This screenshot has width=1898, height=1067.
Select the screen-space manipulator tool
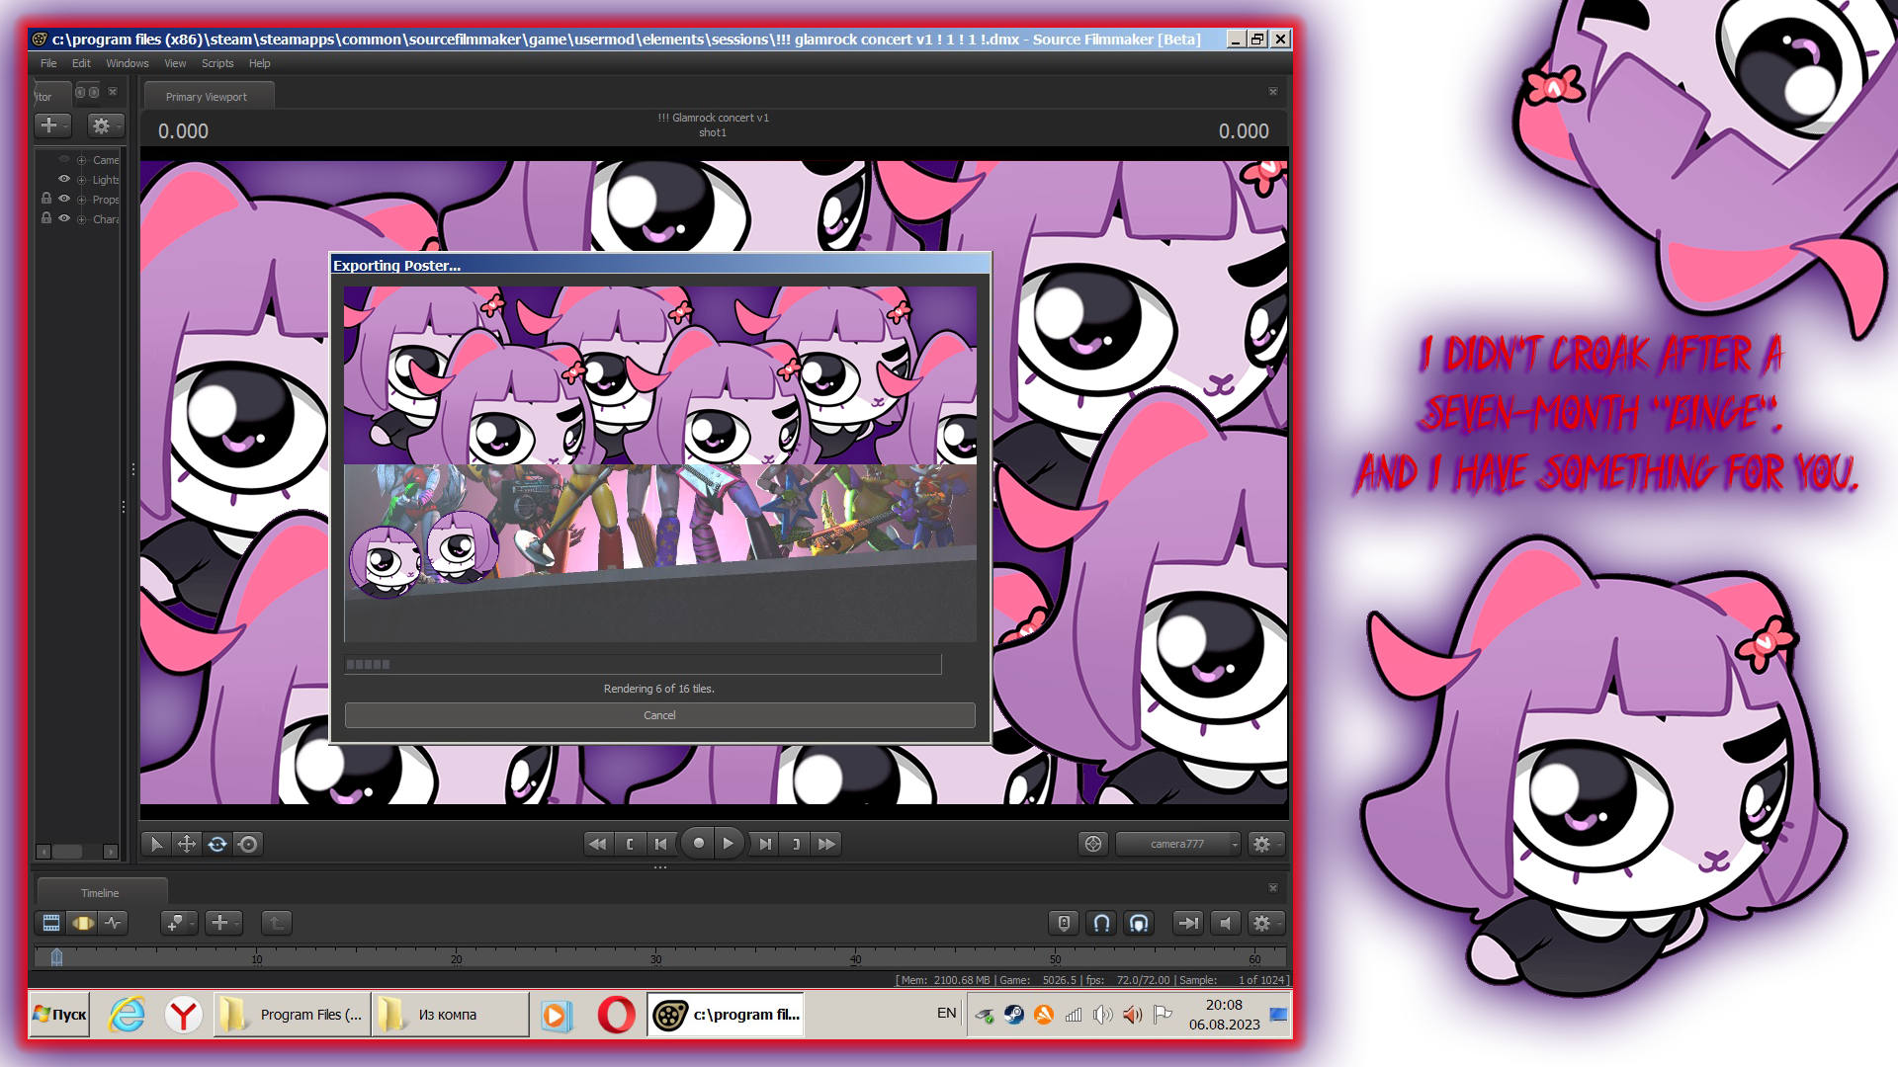click(248, 844)
